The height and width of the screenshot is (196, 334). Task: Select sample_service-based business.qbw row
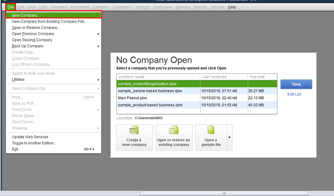tap(197, 91)
